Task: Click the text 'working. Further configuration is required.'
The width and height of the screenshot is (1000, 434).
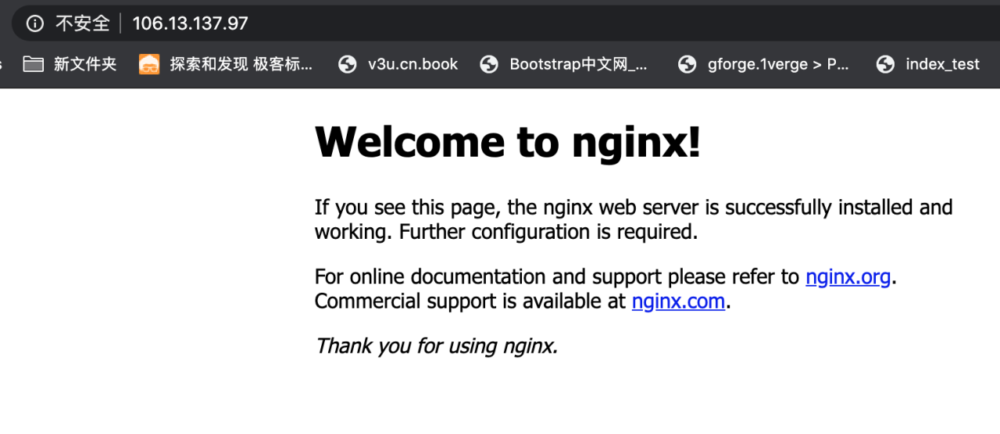Action: tap(505, 232)
